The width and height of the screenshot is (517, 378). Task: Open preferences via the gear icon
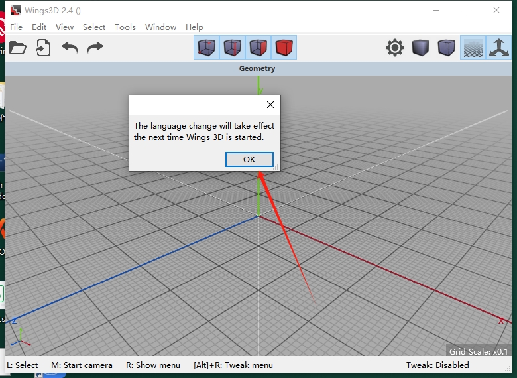coord(394,48)
